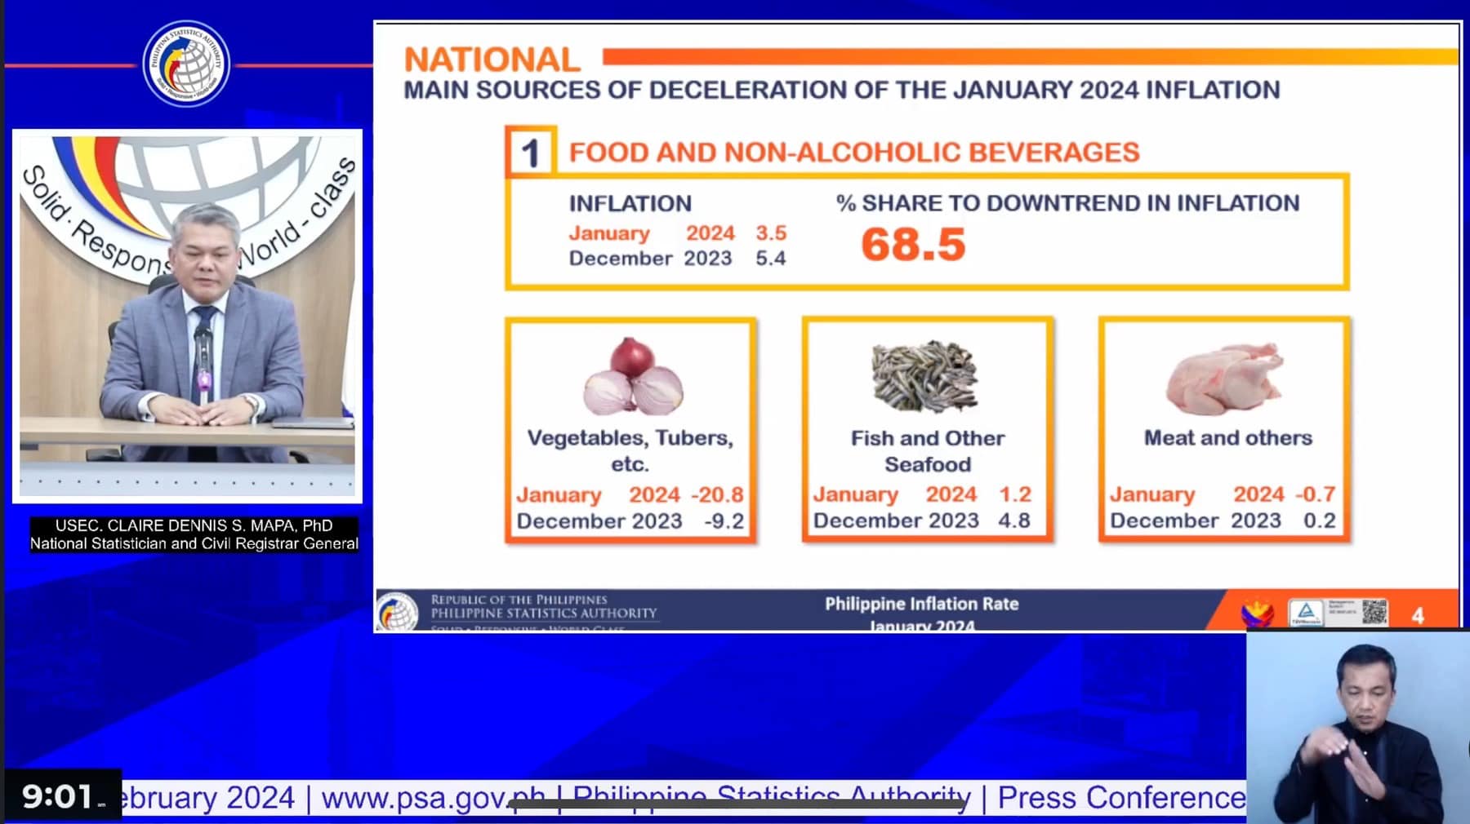Click the 'NATIONAL' slide heading
The image size is (1470, 824).
tap(492, 59)
